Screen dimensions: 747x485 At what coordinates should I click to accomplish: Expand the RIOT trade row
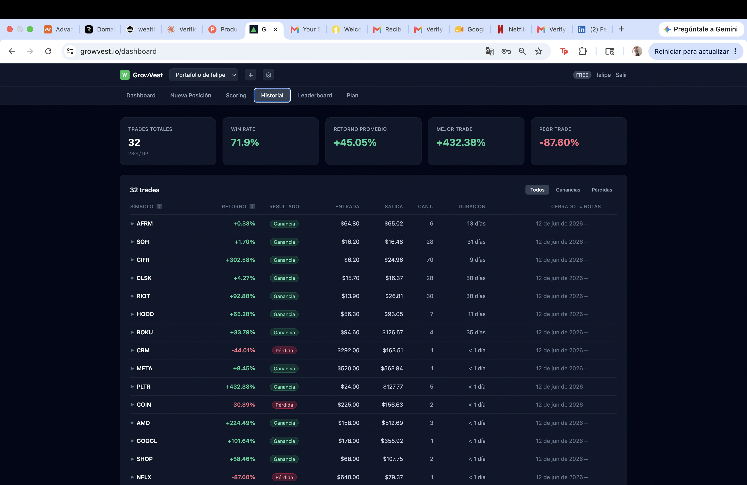(132, 296)
